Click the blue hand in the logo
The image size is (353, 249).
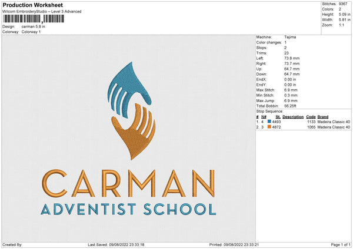pyautogui.click(x=129, y=89)
